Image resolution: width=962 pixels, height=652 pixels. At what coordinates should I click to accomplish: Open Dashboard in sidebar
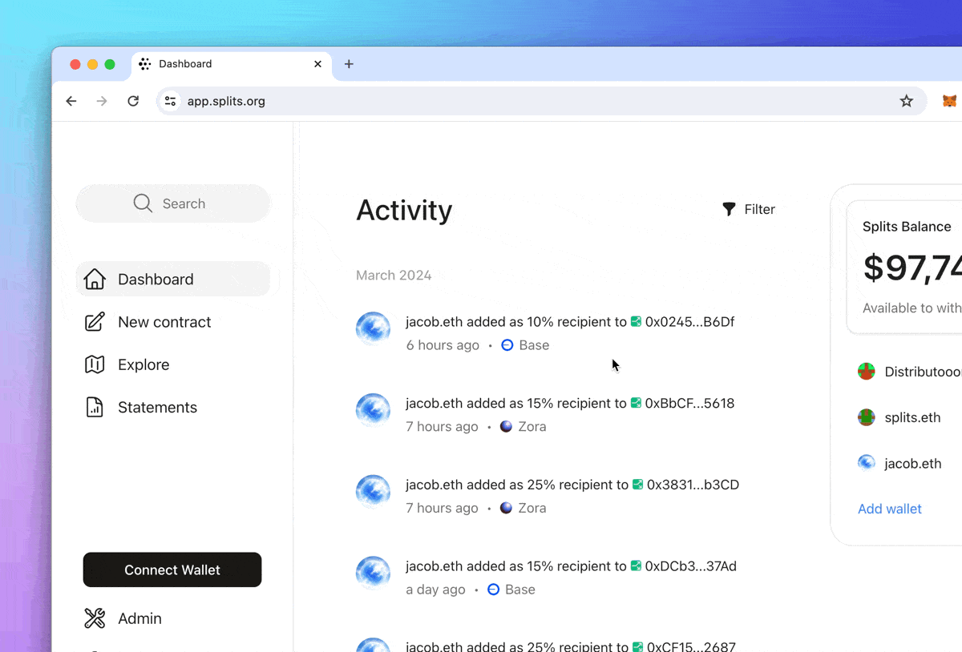tap(173, 279)
